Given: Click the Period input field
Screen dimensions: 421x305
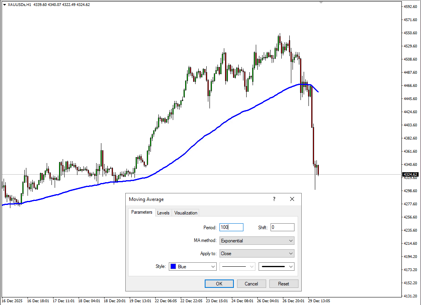Looking at the screenshot, I should pos(231,227).
